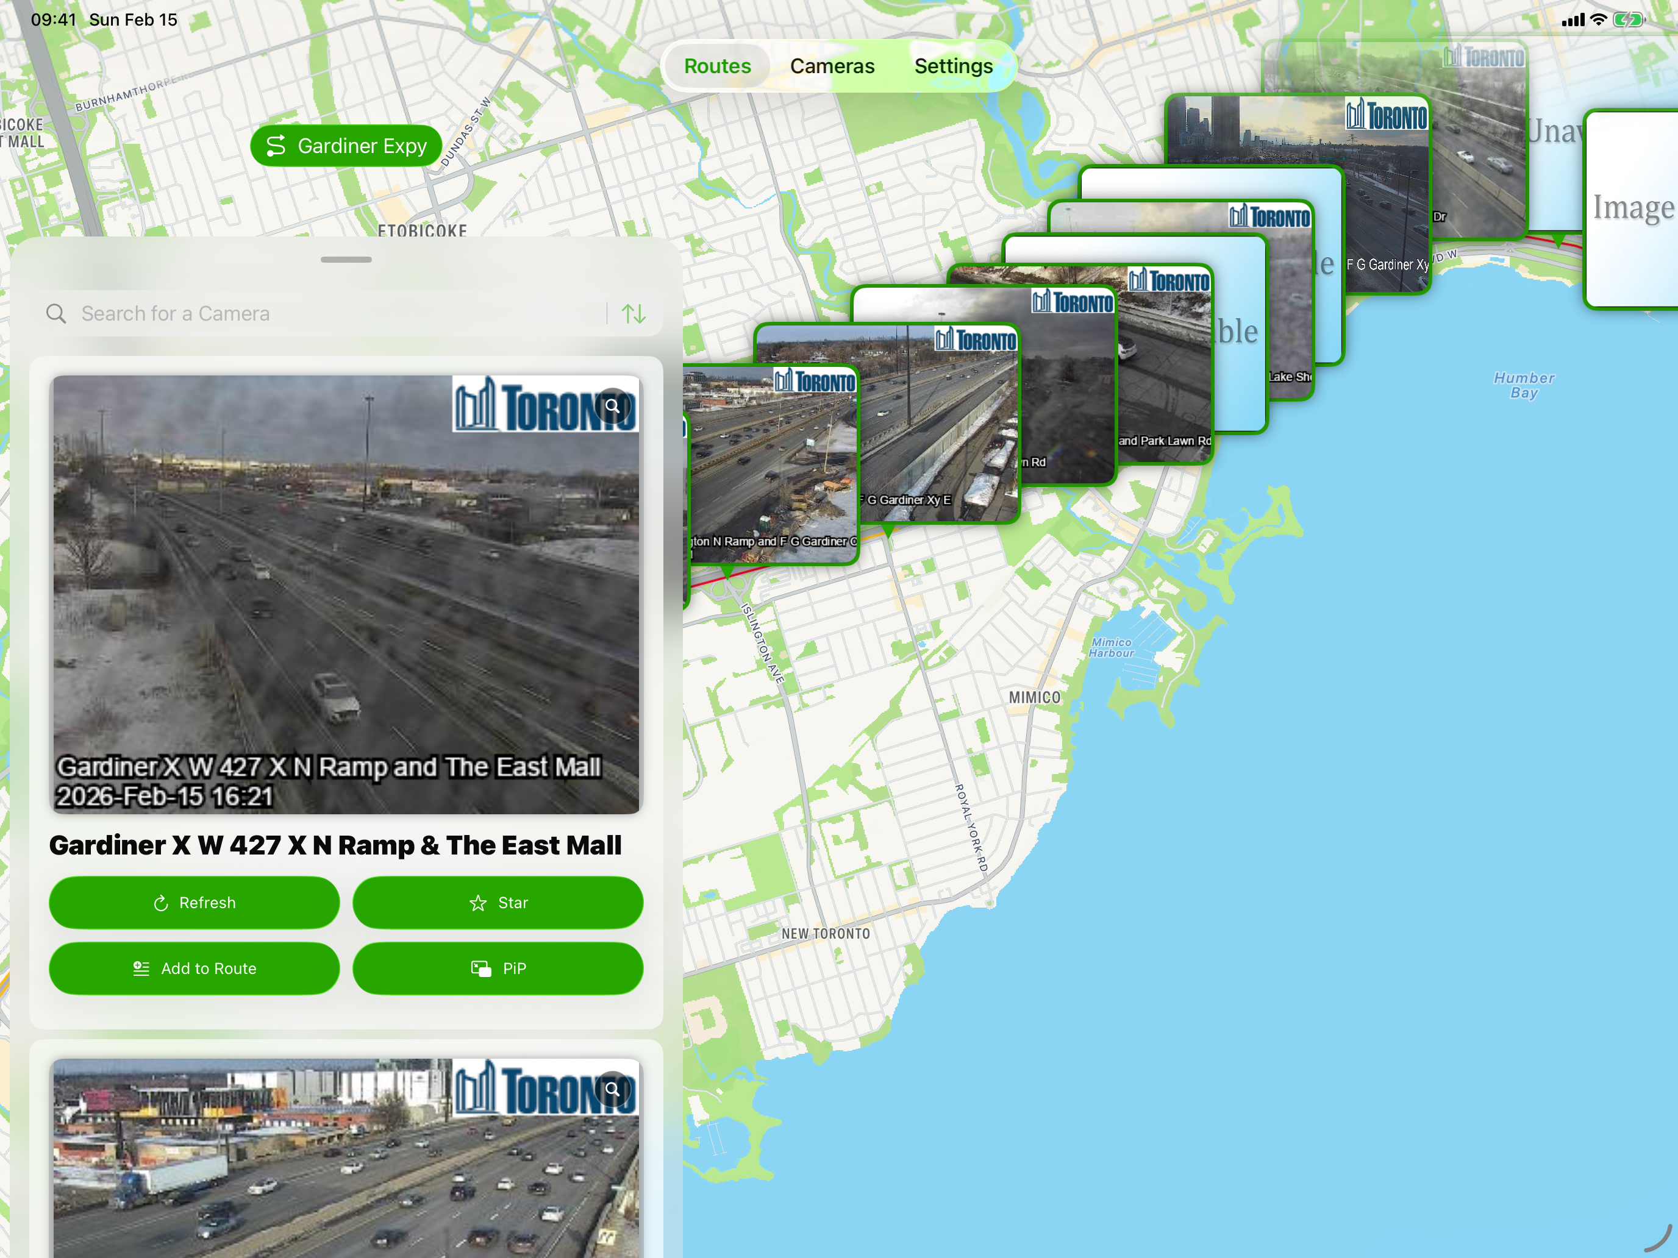Screen dimensions: 1678x1258
Task: Tap the magnifier icon inside the camera search field
Action: coord(56,313)
